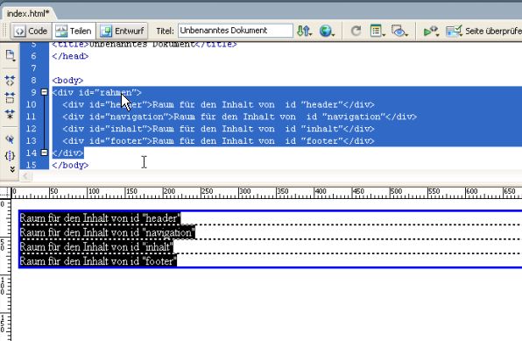This screenshot has width=522, height=341.
Task: Click the footer div text in design view
Action: coord(98,261)
